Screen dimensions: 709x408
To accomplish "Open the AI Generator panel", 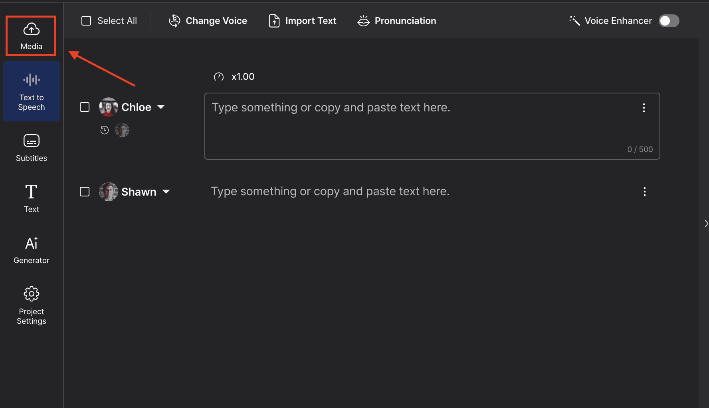I will tap(31, 250).
